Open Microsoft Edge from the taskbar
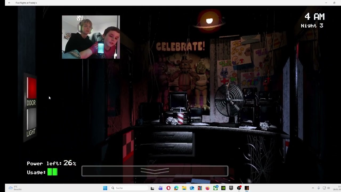The image size is (341, 192). pyautogui.click(x=176, y=188)
